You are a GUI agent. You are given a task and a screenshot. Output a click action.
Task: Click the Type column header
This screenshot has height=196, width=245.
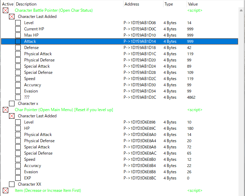(169, 4)
